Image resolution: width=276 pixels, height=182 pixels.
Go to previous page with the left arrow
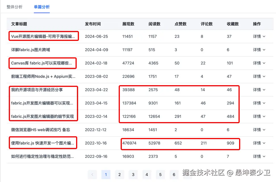pyautogui.click(x=92, y=174)
